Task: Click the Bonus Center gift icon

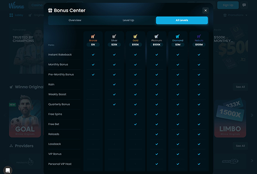Action: coord(50,10)
